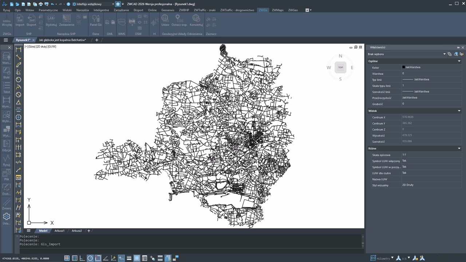
Task: Click the Ustaw coordinate system icon
Action: (x=165, y=20)
